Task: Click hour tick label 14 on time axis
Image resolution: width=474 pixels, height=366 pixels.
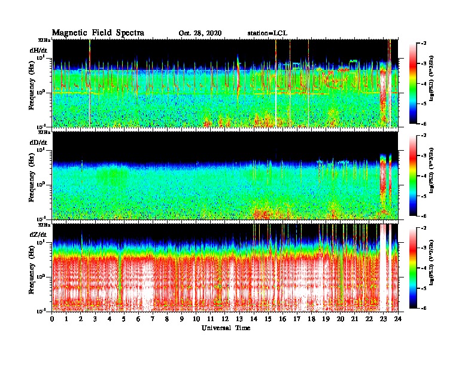Action: [254, 319]
